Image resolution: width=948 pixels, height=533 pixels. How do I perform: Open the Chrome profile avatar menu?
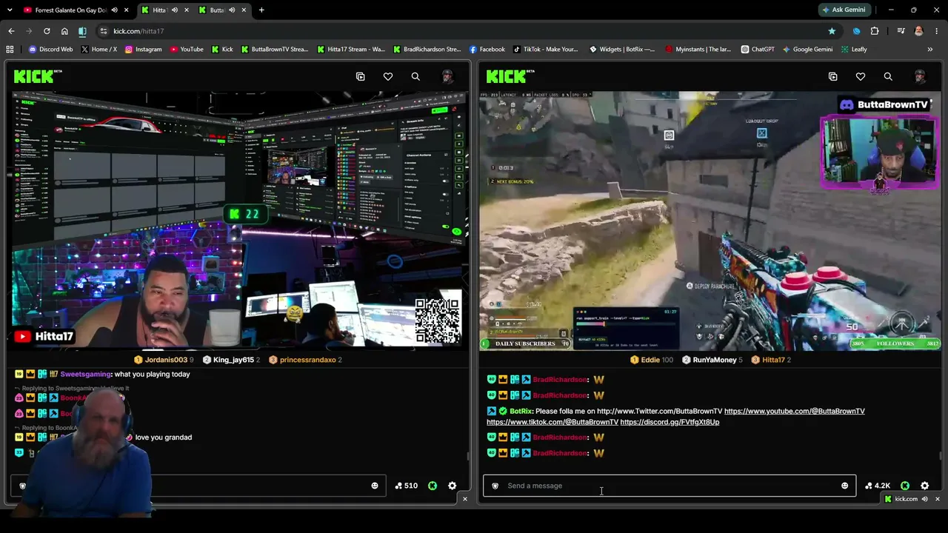coord(919,31)
